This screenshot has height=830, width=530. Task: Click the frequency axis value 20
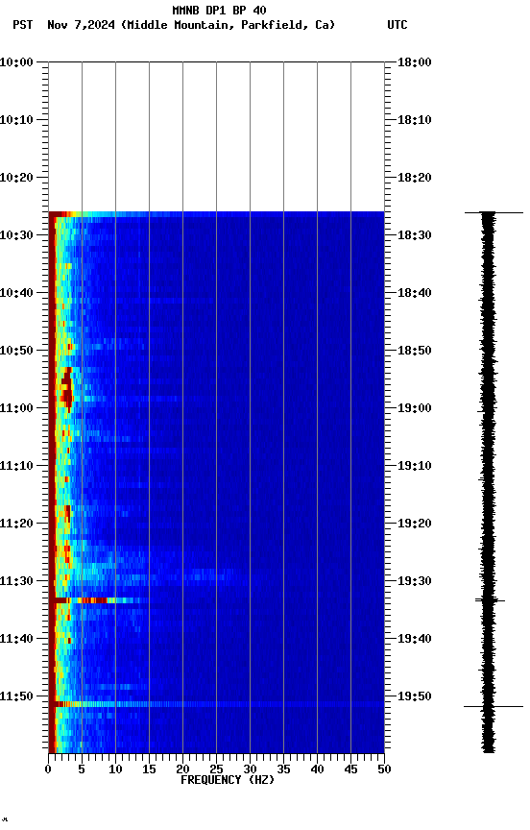[182, 769]
